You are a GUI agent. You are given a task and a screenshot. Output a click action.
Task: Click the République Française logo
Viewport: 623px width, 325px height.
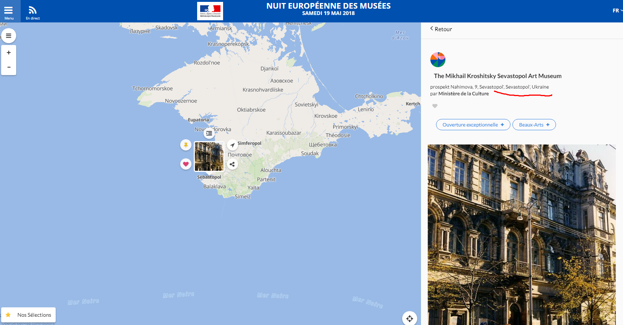[x=210, y=11]
